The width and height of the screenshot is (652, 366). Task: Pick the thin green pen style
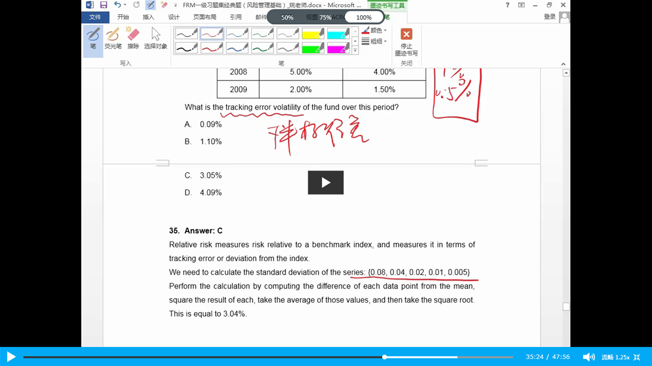coord(263,34)
